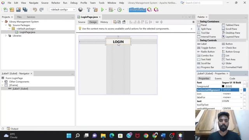Toggle Connection Mode in design toolbar
This screenshot has width=249, height=140.
pyautogui.click(x=119, y=22)
